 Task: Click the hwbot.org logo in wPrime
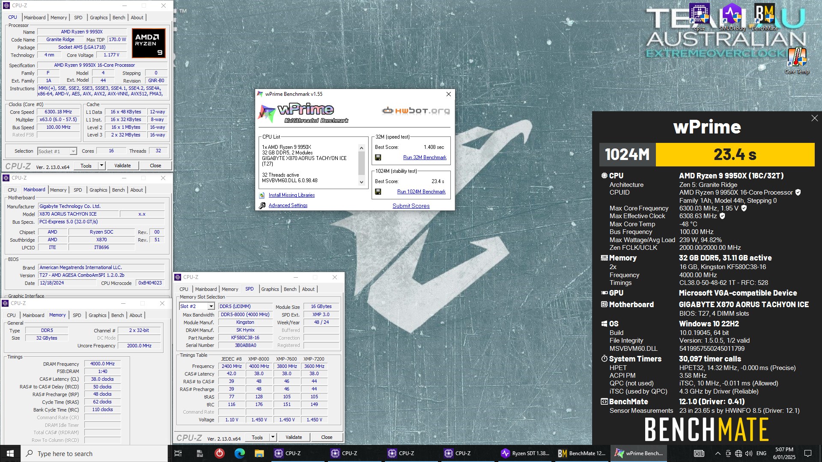coord(415,110)
